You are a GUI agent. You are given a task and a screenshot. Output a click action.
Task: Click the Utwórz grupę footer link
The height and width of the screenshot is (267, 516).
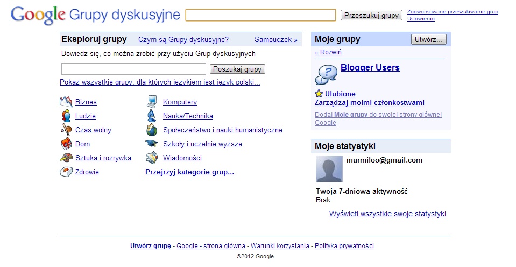pyautogui.click(x=151, y=246)
